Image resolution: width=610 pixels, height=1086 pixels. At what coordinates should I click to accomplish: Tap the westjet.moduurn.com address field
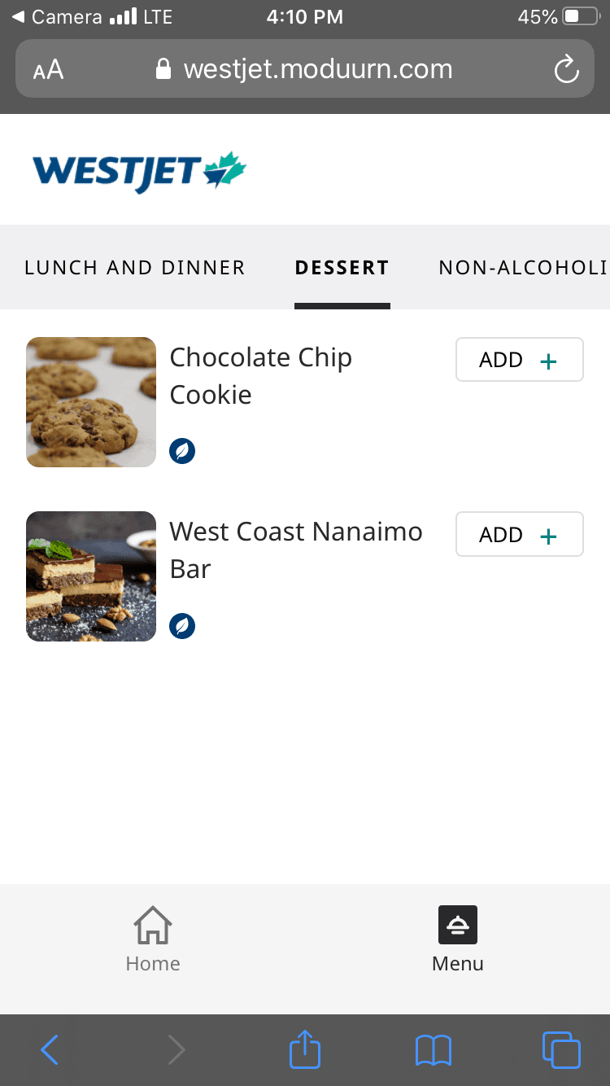click(305, 68)
